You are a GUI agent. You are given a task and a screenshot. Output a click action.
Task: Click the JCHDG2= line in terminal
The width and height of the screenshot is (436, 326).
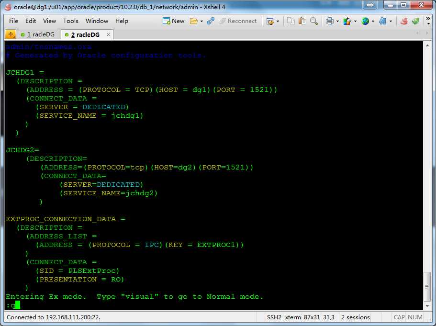tap(22, 150)
